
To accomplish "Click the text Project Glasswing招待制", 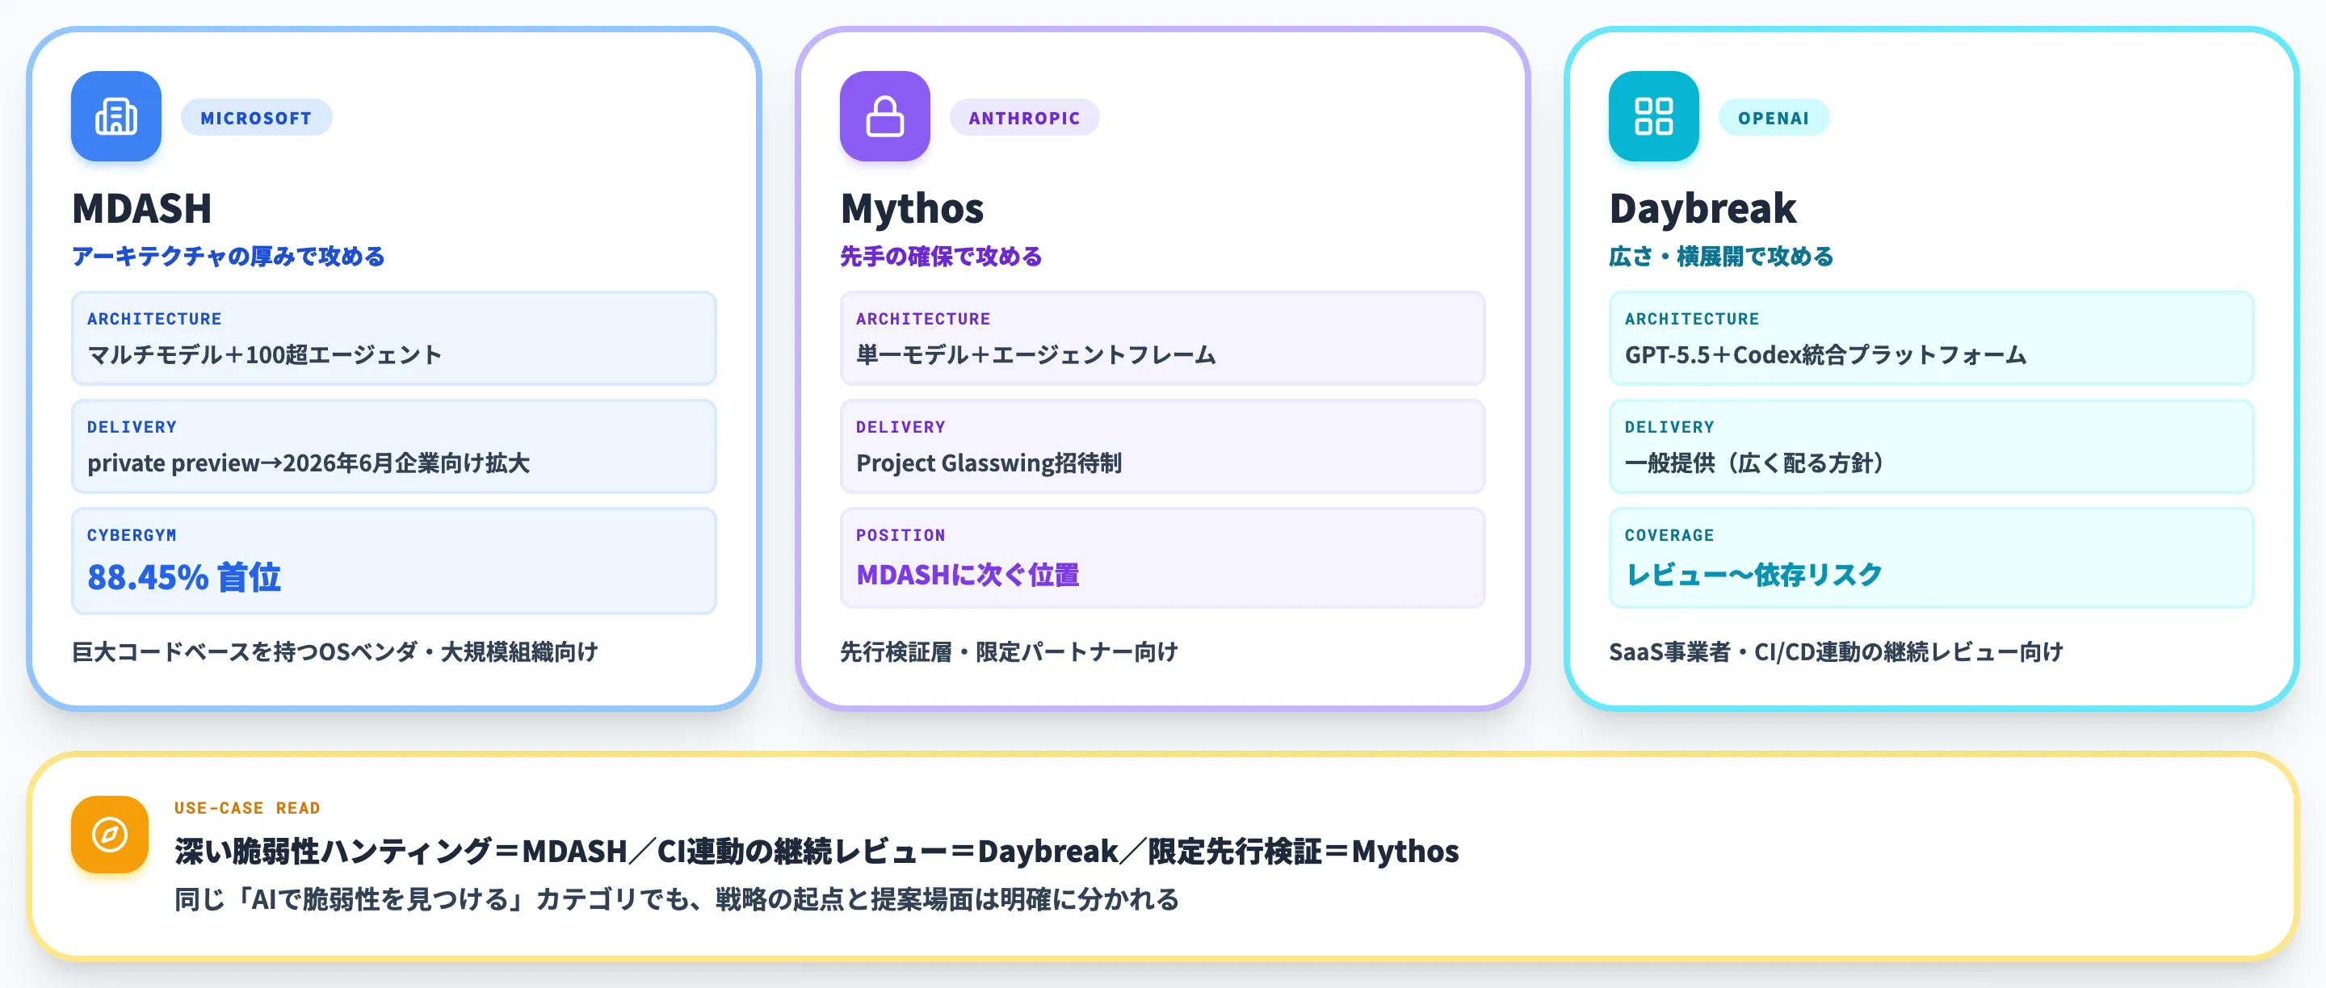I will click(989, 463).
